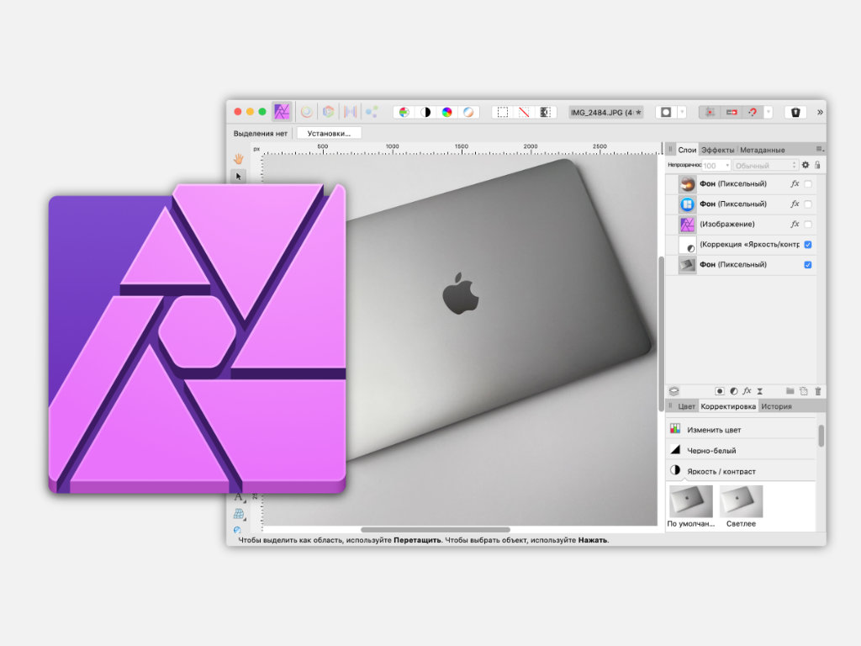This screenshot has height=646, width=861.
Task: Click the IMG_2484.JPG document title
Action: [605, 112]
